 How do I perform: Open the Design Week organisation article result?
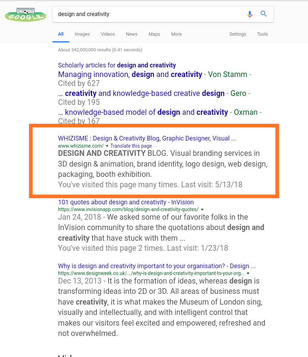tap(157, 266)
